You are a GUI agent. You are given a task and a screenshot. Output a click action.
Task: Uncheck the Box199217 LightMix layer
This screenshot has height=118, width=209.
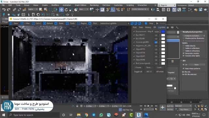[x=134, y=35]
